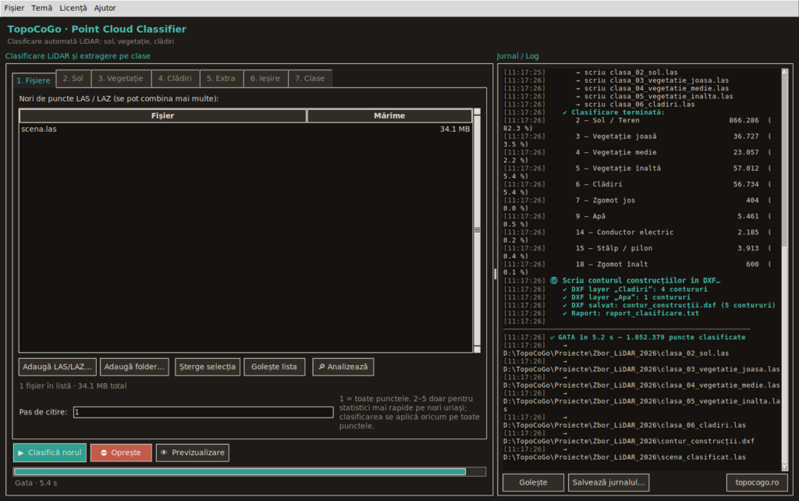Viewport: 799px width, 501px height.
Task: Open the topocogo.ro link button
Action: tap(757, 482)
